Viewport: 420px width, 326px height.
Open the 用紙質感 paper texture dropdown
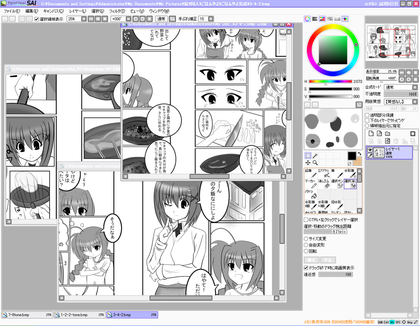tap(415, 101)
